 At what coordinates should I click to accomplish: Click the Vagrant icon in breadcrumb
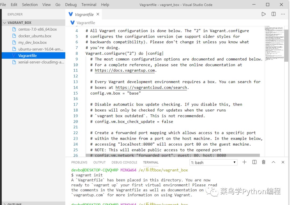pos(73,23)
